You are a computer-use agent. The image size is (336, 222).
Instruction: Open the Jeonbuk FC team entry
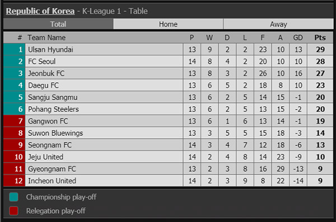tap(46, 73)
